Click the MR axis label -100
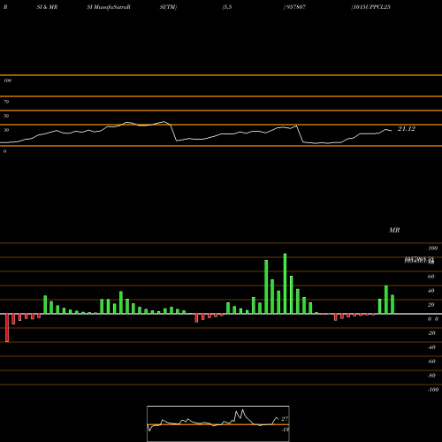442x442 pixels. tap(433, 390)
